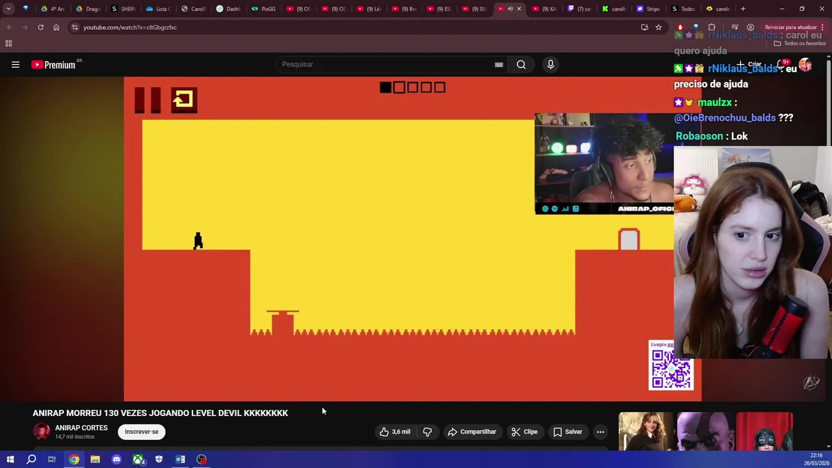The image size is (832, 468).
Task: Save the video with Salvar
Action: (x=567, y=432)
